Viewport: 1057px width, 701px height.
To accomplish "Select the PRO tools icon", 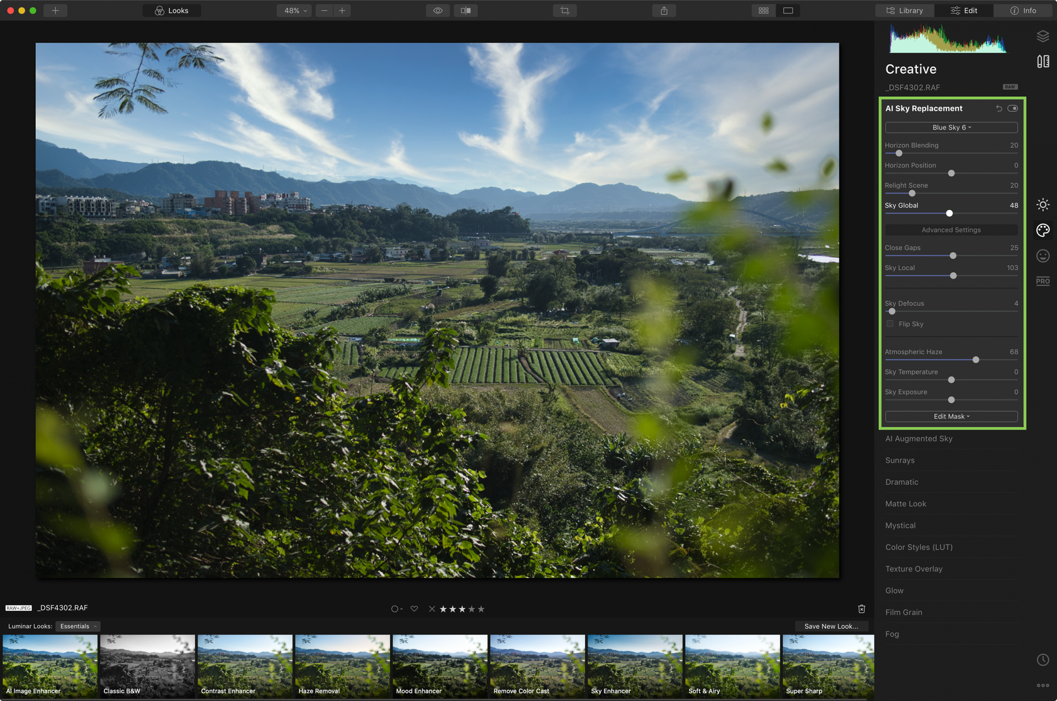I will coord(1043,281).
